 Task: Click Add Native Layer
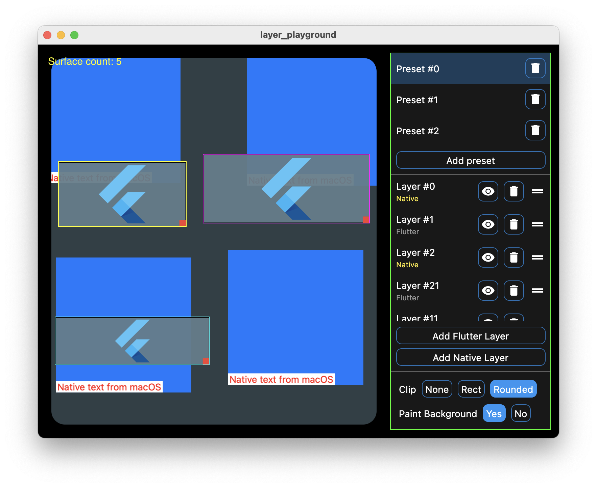tap(471, 357)
